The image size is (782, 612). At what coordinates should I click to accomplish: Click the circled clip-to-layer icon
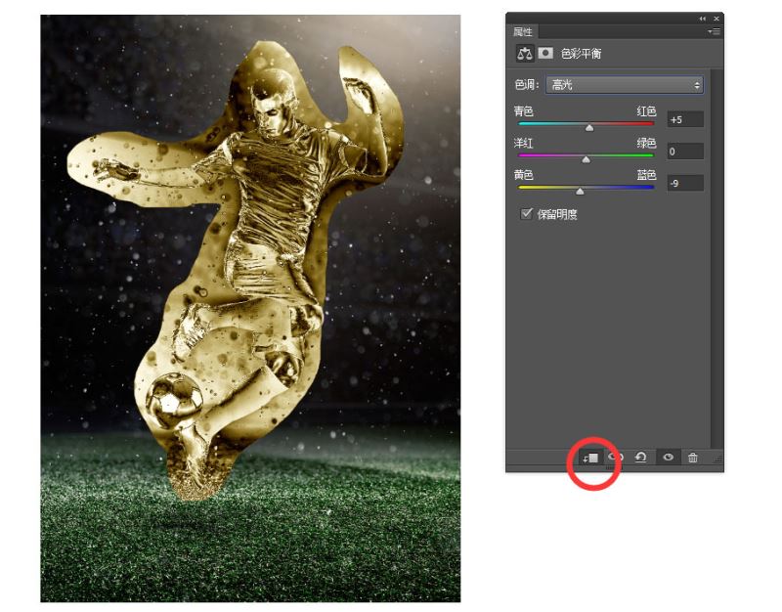point(592,457)
